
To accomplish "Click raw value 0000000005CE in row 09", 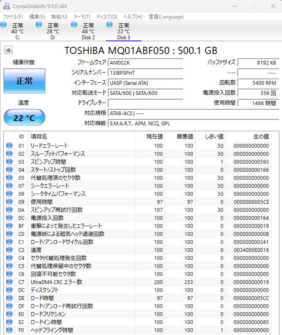I will click(x=251, y=202).
